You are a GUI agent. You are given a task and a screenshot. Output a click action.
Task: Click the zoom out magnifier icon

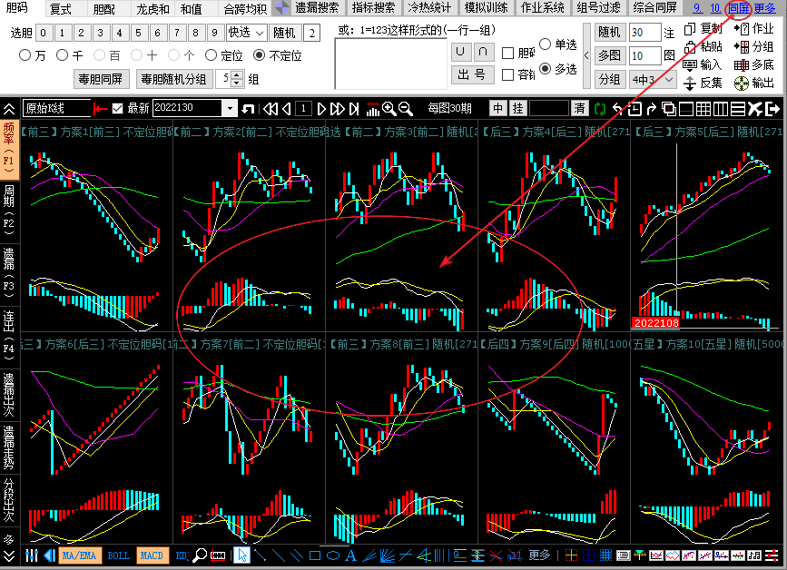pyautogui.click(x=406, y=109)
